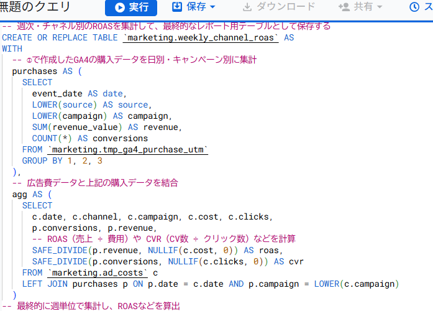Click the CREATE OR REPLACE TABLE keywords

pyautogui.click(x=60, y=37)
